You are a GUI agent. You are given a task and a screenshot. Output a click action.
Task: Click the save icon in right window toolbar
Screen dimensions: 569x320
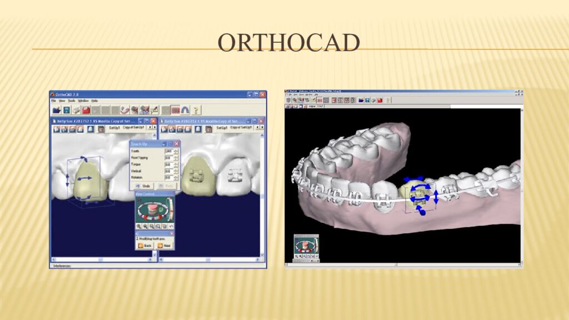pyautogui.click(x=368, y=100)
